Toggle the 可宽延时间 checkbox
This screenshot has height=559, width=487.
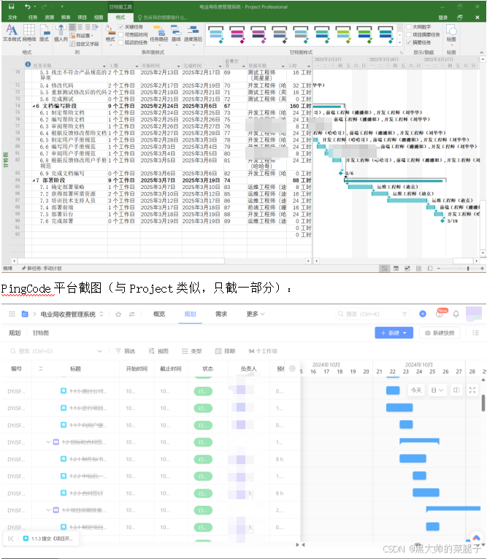(x=121, y=34)
